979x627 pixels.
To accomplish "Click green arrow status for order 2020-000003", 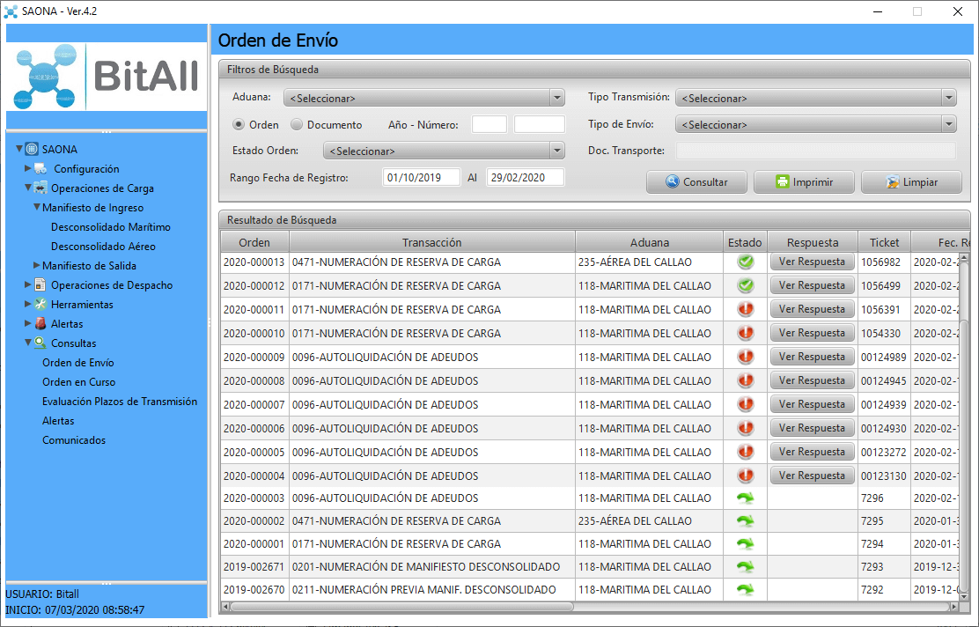I will [746, 498].
